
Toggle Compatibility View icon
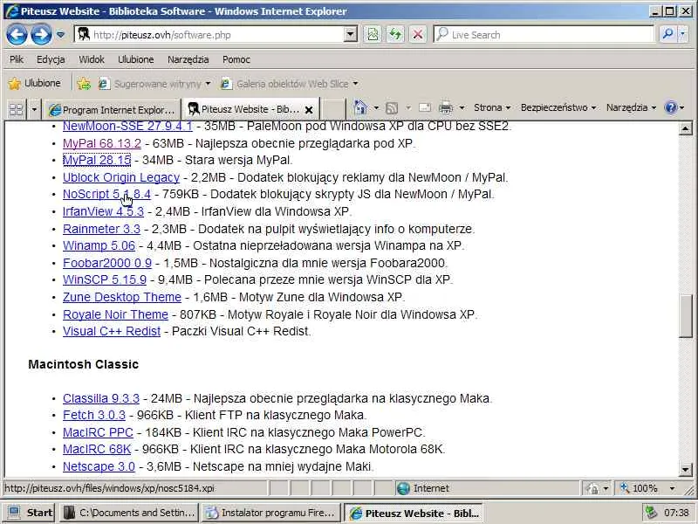[373, 34]
